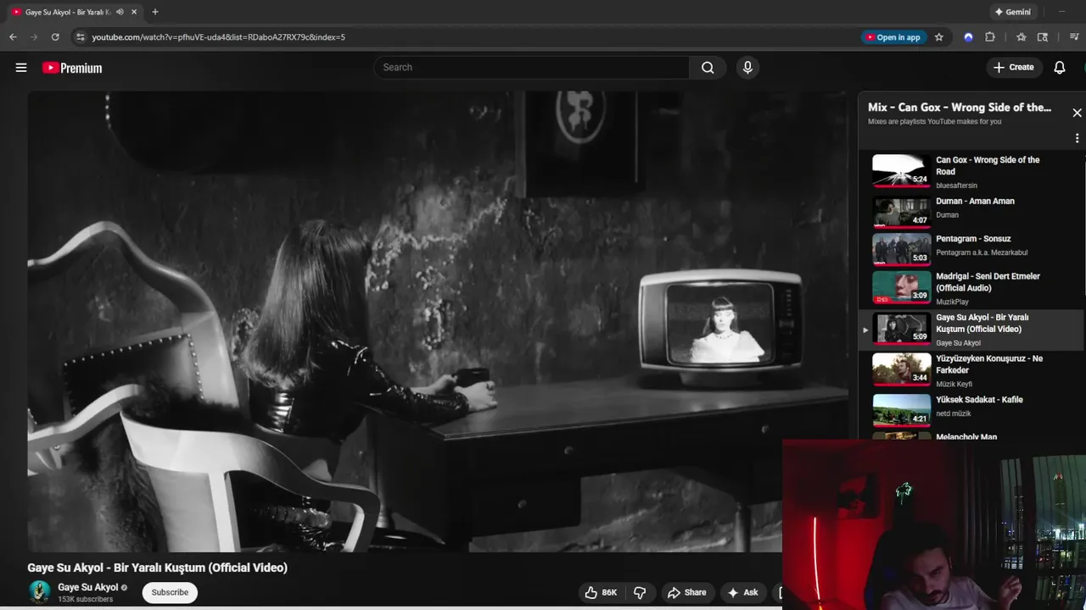Open the tab search toolbar icon
This screenshot has width=1086, height=610.
click(1043, 37)
